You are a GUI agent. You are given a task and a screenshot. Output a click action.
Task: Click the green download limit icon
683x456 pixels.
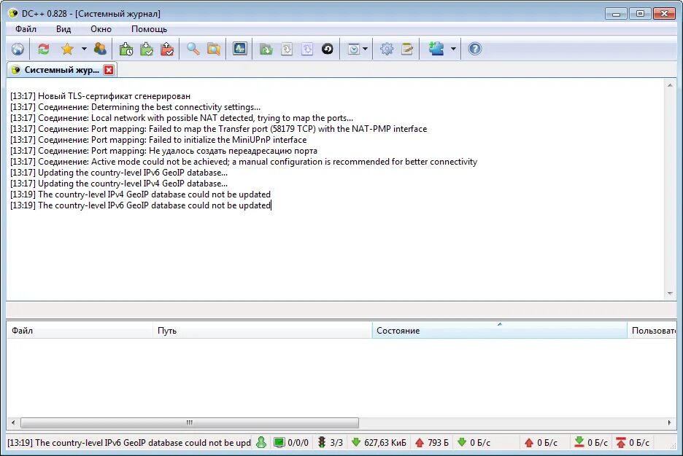point(579,443)
